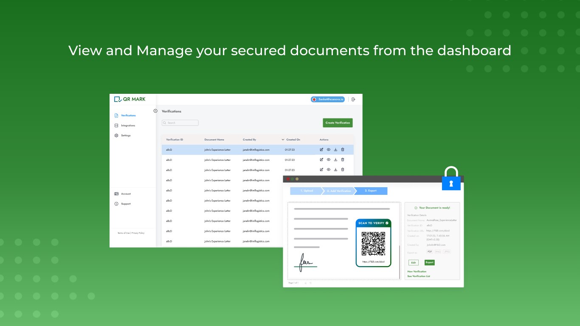Image resolution: width=580 pixels, height=326 pixels.
Task: Click the logout icon beside the user email
Action: [x=353, y=99]
